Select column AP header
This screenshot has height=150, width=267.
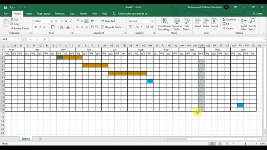pyautogui.click(x=202, y=45)
